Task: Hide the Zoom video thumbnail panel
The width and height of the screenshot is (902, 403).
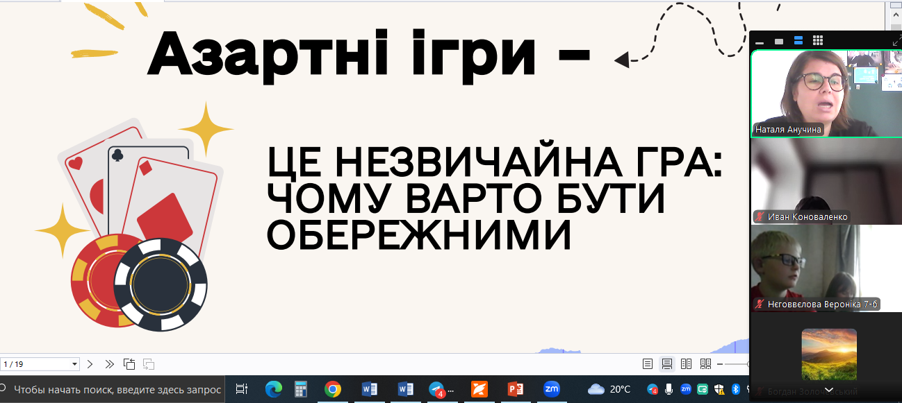Action: coord(760,41)
